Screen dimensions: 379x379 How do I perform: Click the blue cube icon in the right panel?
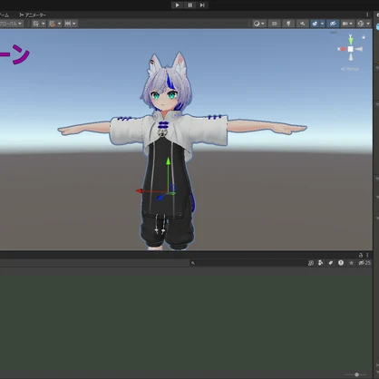pos(377,26)
